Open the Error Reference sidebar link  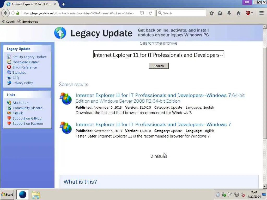click(25, 67)
